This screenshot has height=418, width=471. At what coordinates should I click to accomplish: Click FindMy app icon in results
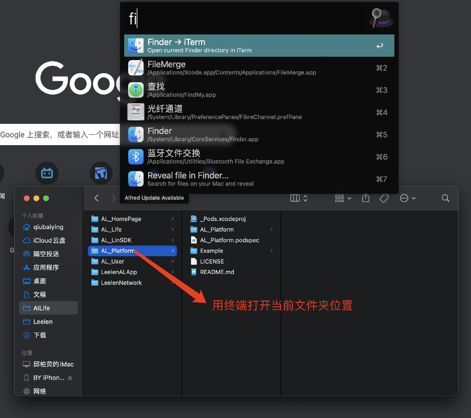pos(136,90)
